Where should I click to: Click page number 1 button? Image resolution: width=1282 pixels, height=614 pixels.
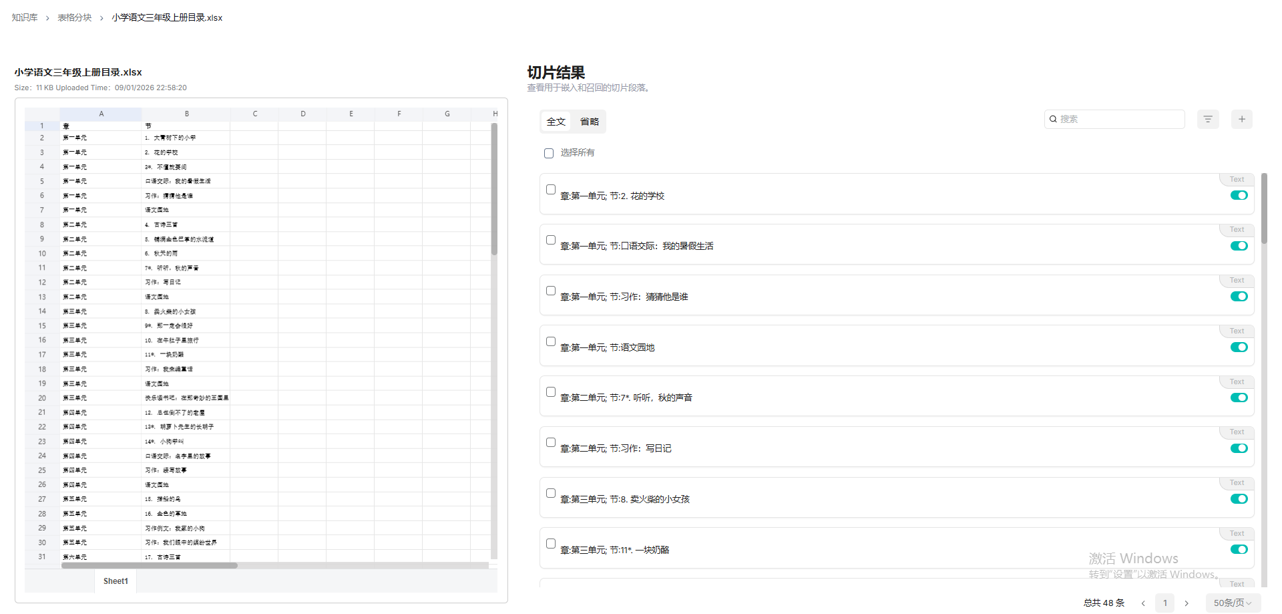pyautogui.click(x=1164, y=603)
